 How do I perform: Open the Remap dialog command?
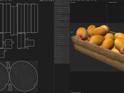pos(62,63)
